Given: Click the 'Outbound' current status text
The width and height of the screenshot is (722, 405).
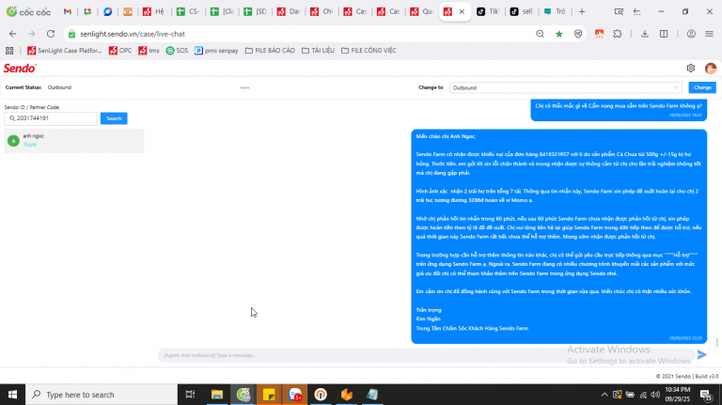Looking at the screenshot, I should [x=59, y=87].
